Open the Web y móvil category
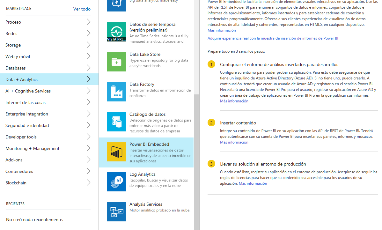The width and height of the screenshot is (382, 230). [x=49, y=56]
